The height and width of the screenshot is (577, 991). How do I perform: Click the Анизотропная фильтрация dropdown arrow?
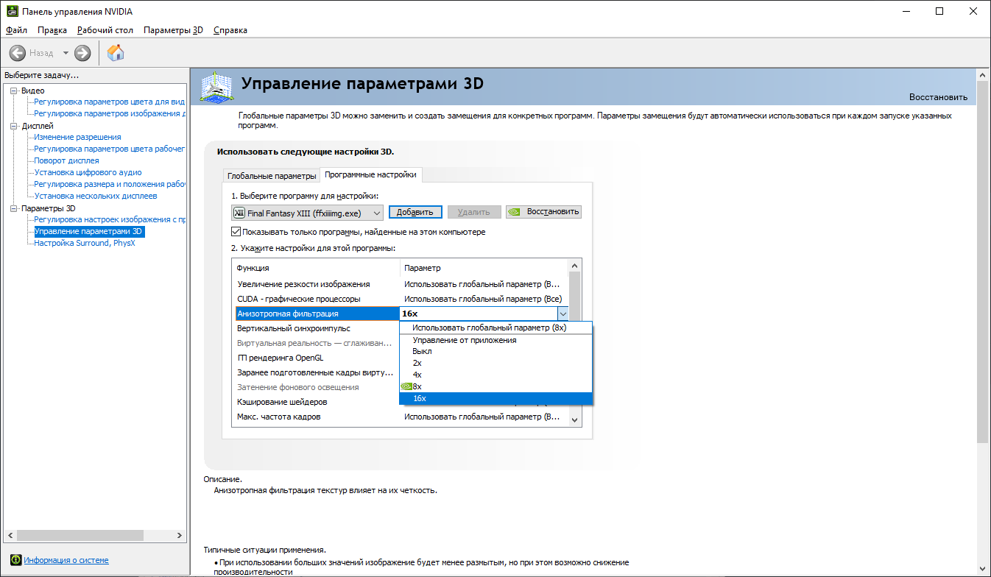pyautogui.click(x=562, y=314)
